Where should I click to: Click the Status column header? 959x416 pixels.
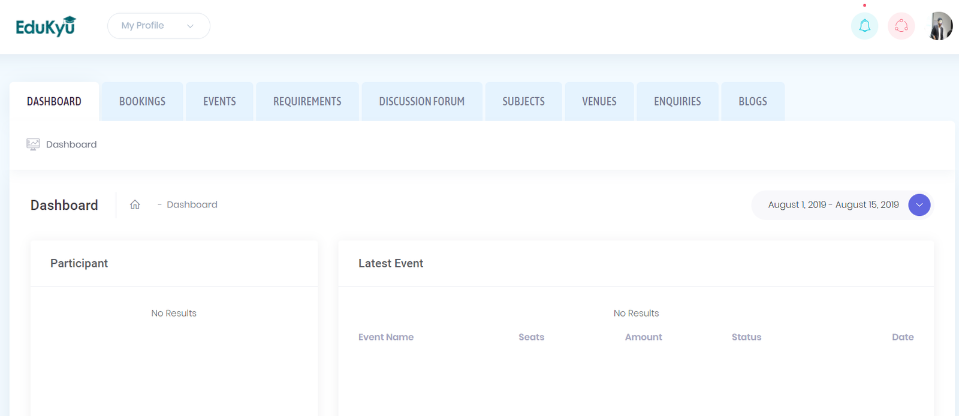pyautogui.click(x=746, y=337)
